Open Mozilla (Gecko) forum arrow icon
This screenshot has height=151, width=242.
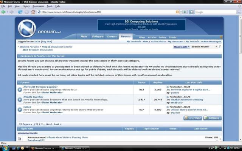(20, 100)
